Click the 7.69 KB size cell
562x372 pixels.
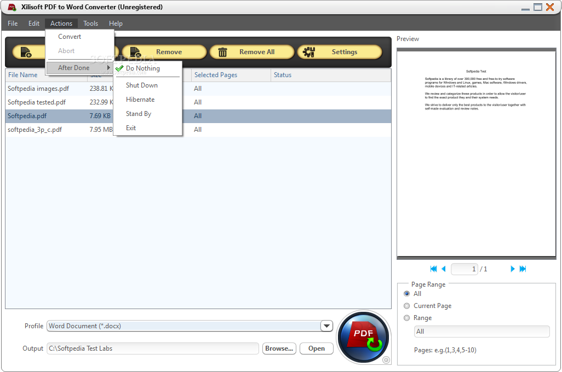tap(100, 116)
